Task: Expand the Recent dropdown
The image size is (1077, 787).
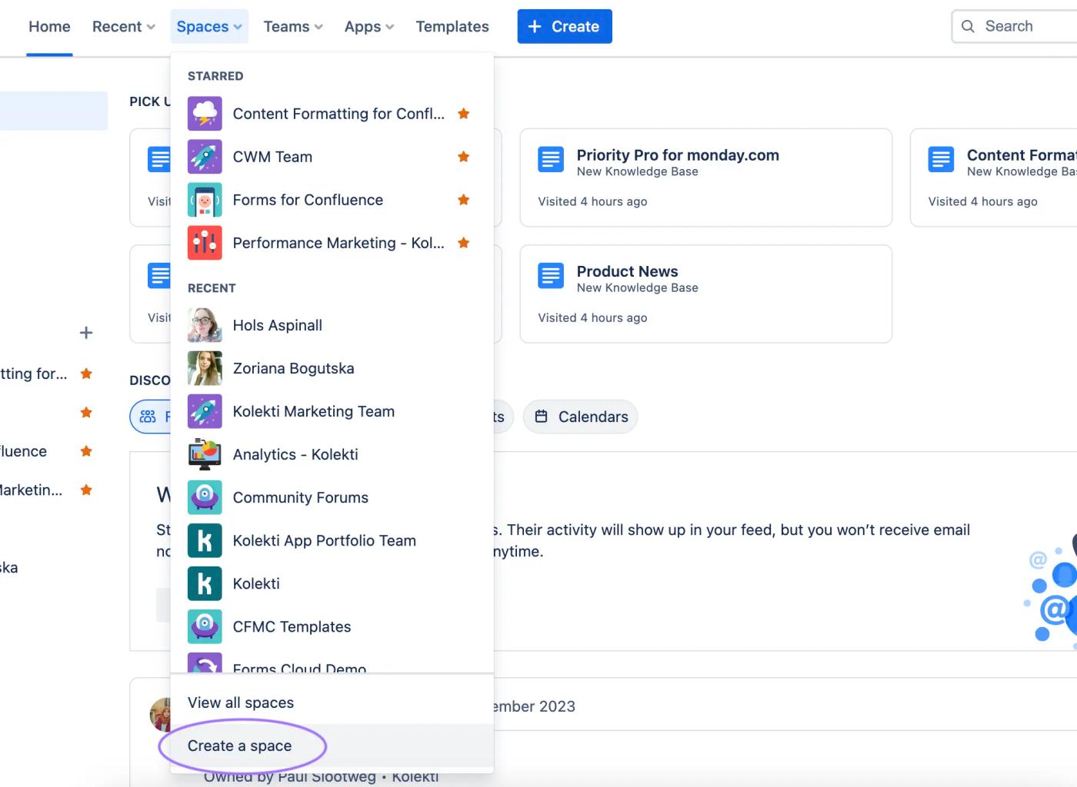Action: [124, 26]
